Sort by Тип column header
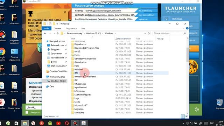The width and height of the screenshot is (224, 126). [145, 38]
